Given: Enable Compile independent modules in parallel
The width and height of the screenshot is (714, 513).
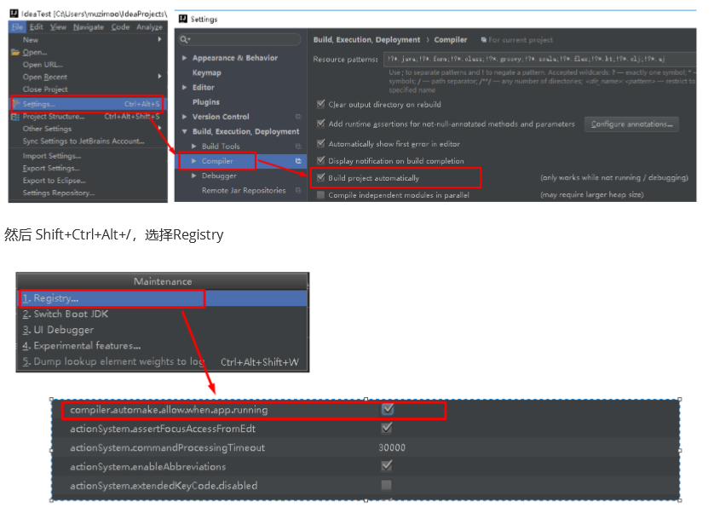Looking at the screenshot, I should point(320,195).
